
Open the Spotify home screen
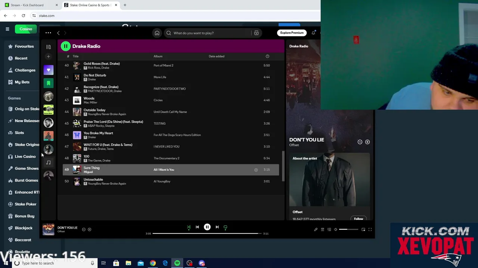[x=157, y=33]
